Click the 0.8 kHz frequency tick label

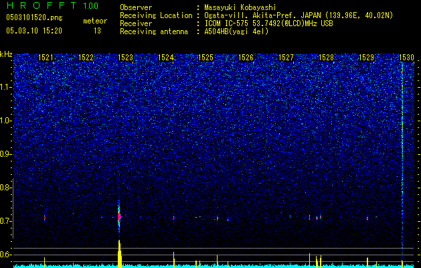point(6,188)
